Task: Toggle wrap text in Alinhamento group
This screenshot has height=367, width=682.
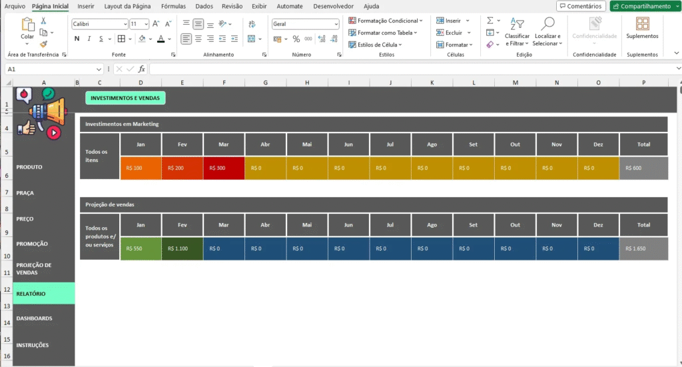Action: 250,23
